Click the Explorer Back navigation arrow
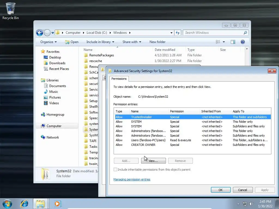 pos(40,33)
